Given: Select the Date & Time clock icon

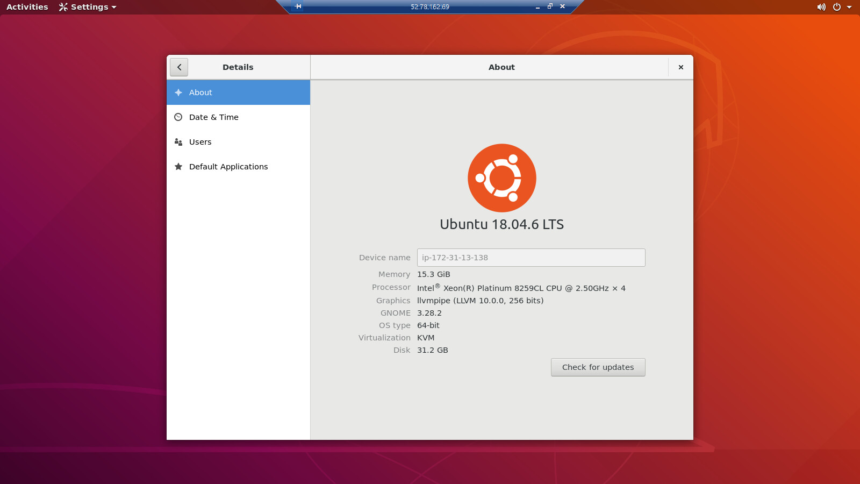Looking at the screenshot, I should pos(178,117).
